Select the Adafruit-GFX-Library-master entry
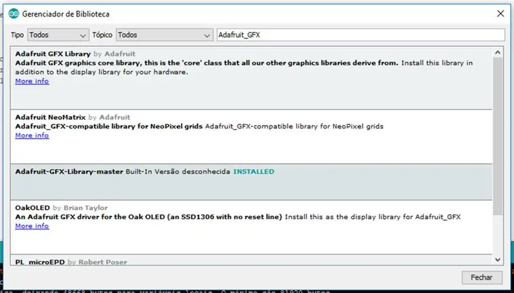The image size is (514, 293). tap(251, 182)
